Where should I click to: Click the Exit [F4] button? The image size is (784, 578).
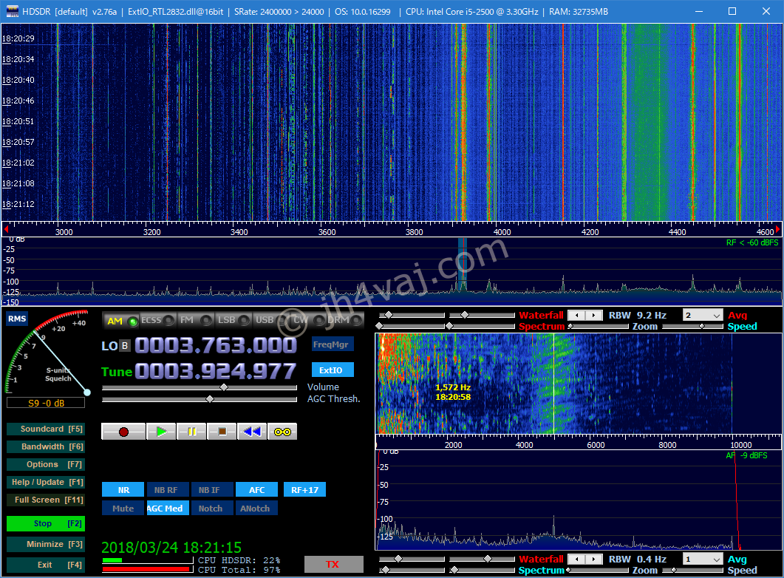tap(46, 565)
